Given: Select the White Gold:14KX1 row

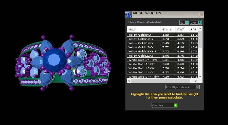Looking at the screenshot, I should (x=163, y=72).
